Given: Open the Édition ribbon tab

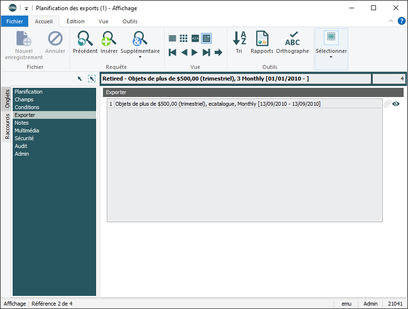Looking at the screenshot, I should click(75, 21).
